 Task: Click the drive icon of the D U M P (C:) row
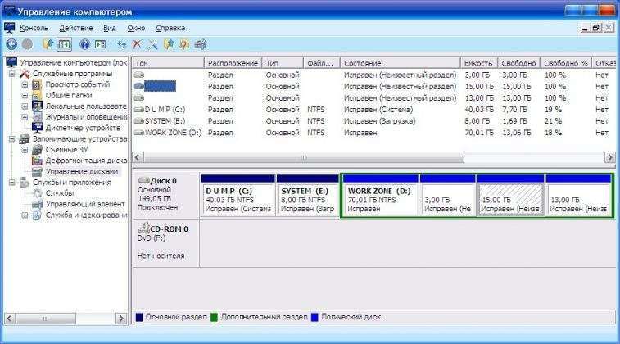point(138,110)
